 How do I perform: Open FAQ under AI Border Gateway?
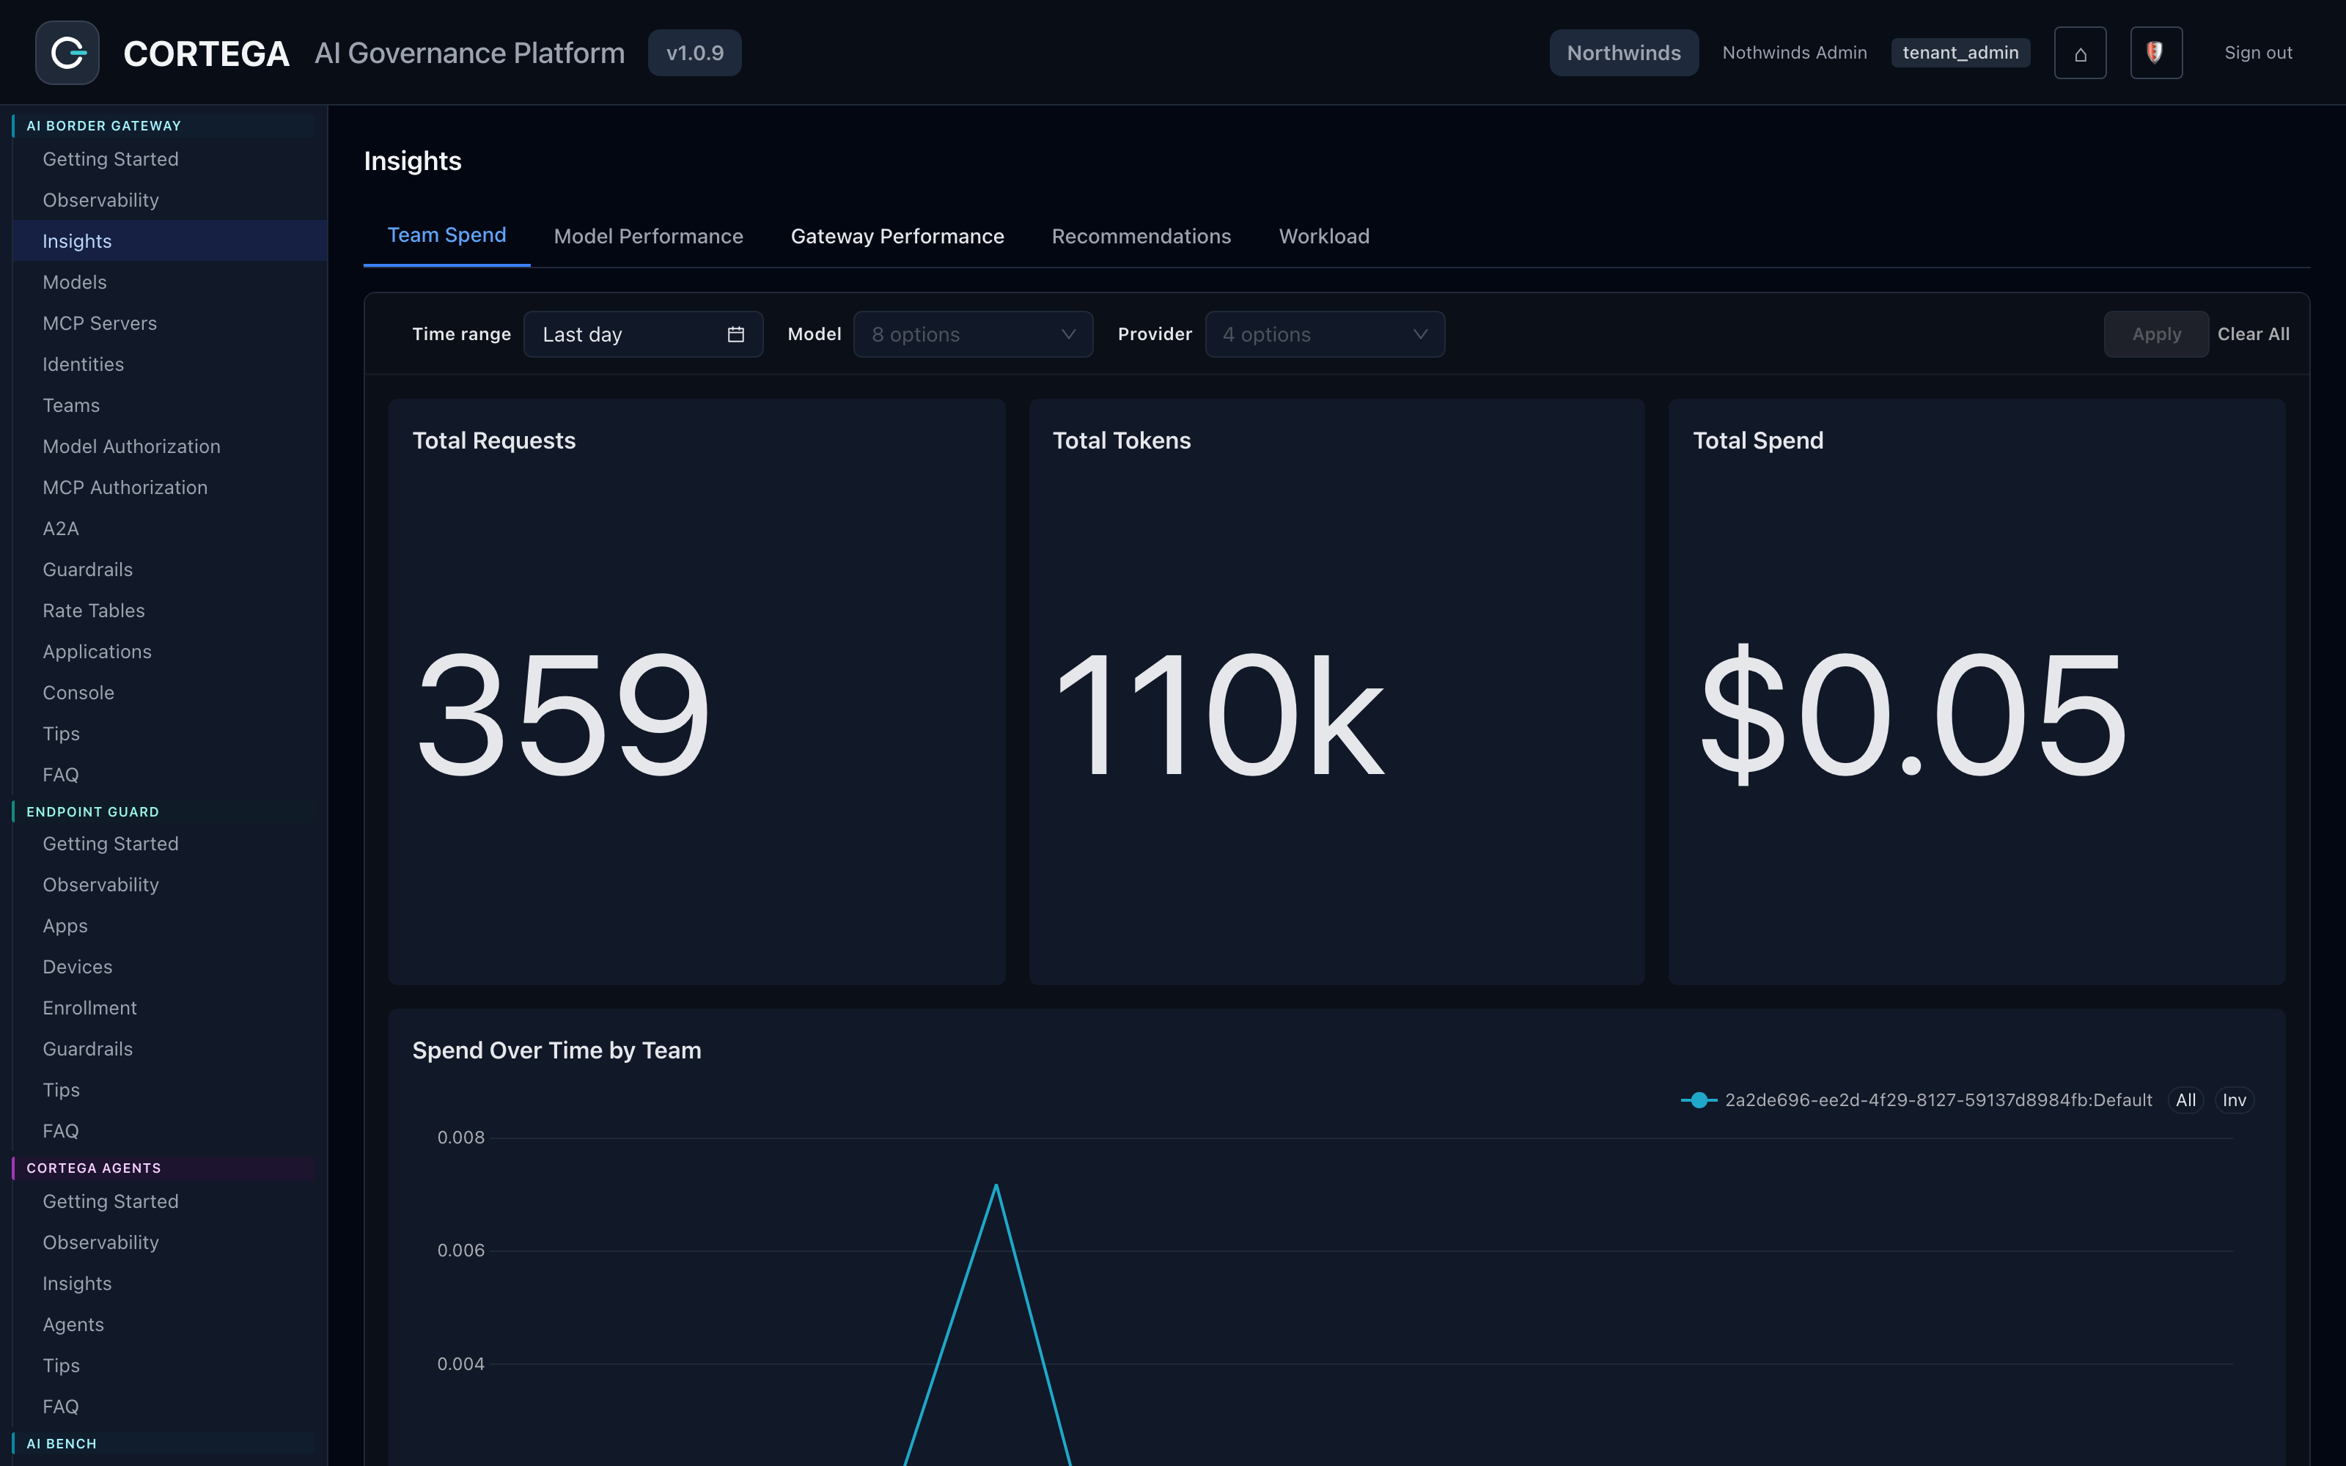pos(169,775)
